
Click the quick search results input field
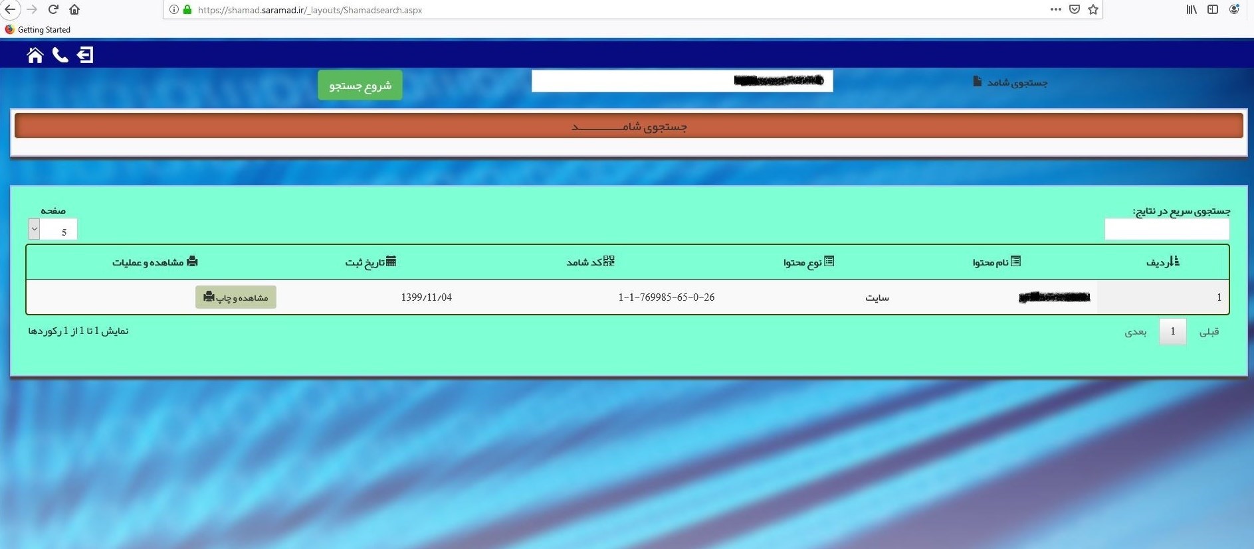pyautogui.click(x=1166, y=229)
